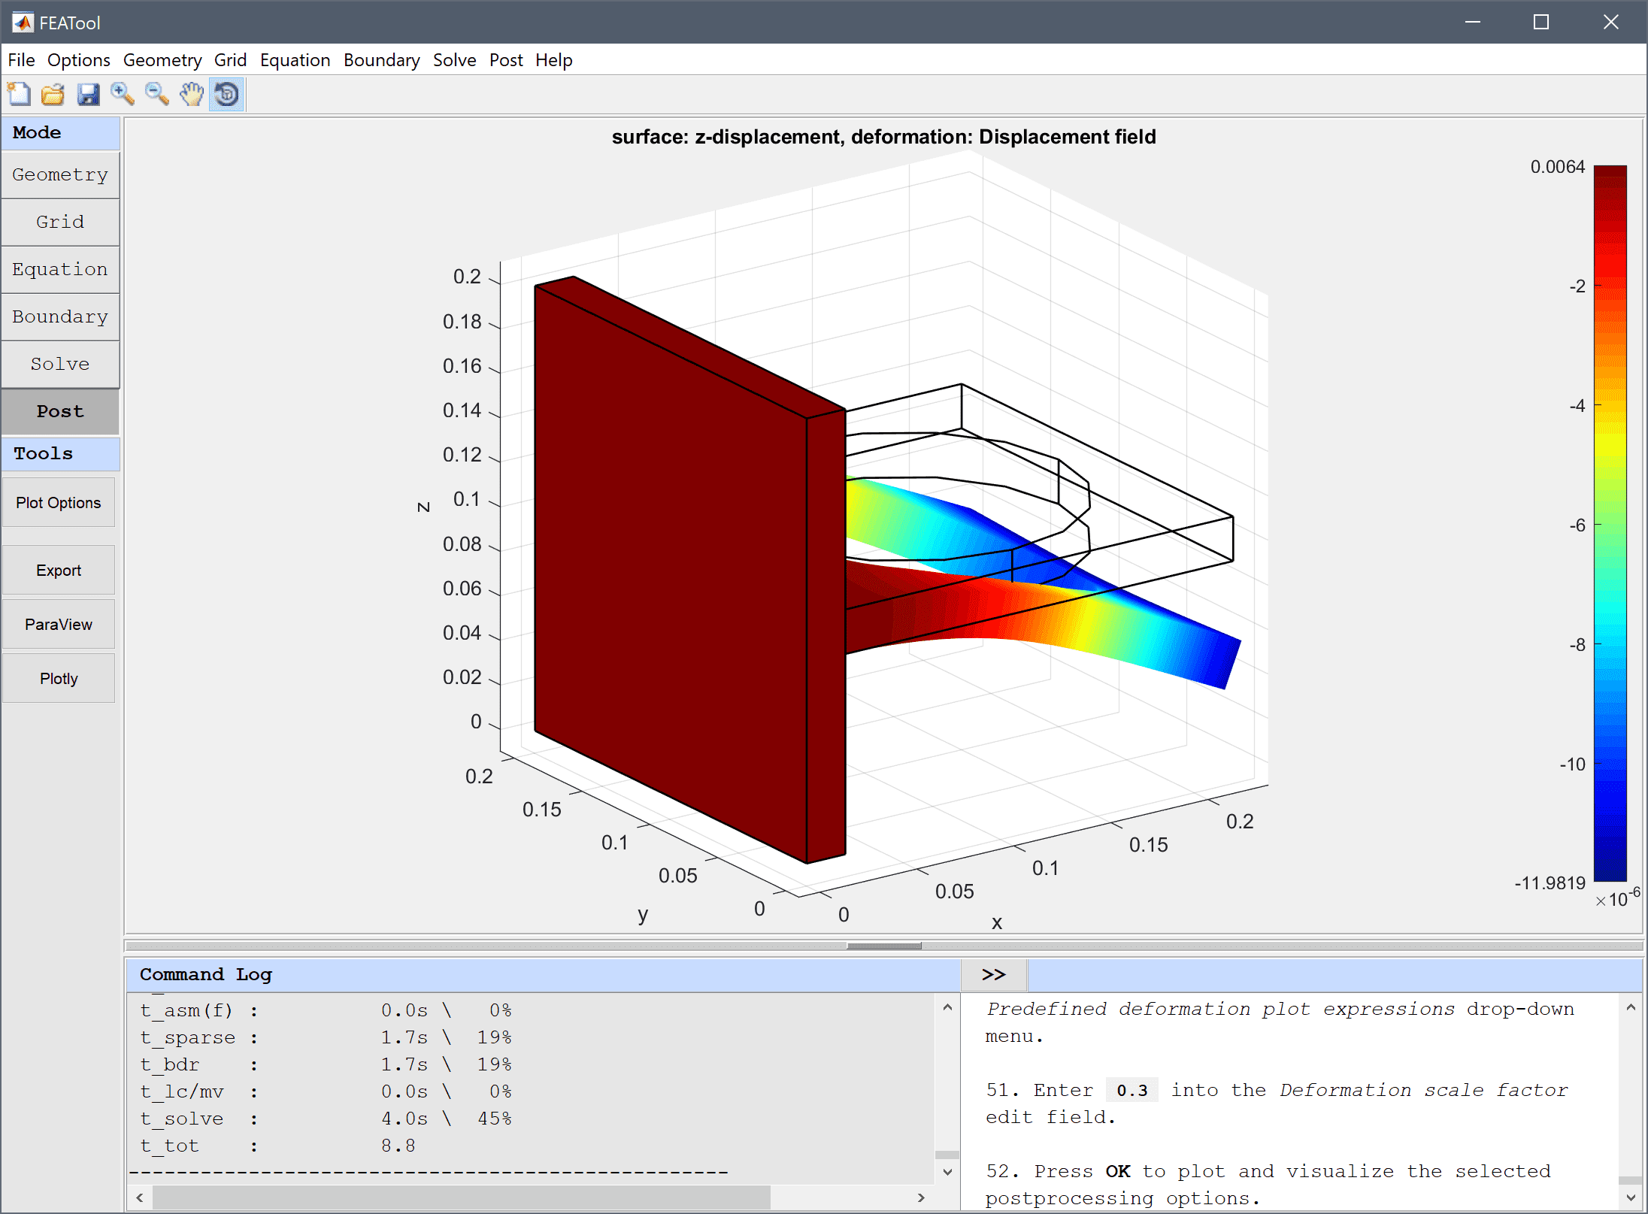Click the zoom-out magnifier icon

tap(156, 93)
